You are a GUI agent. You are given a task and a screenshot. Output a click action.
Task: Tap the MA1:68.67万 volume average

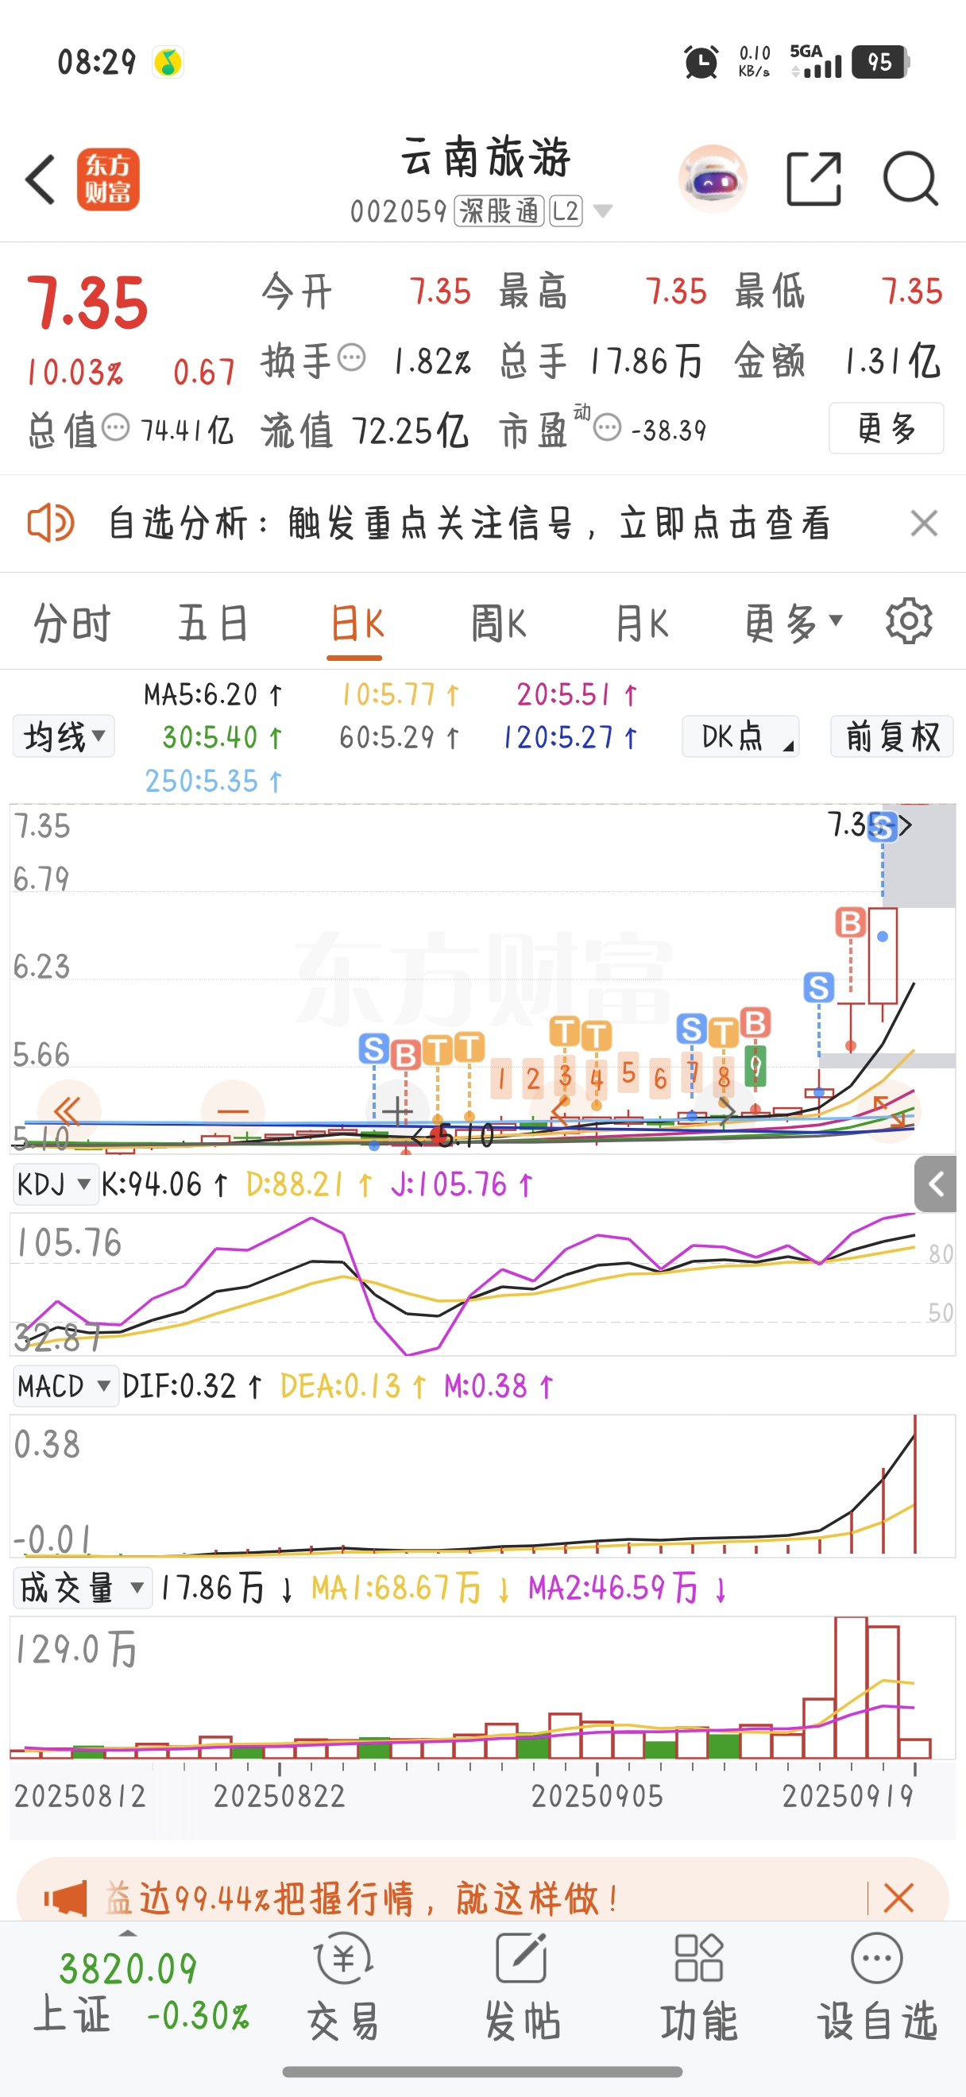(411, 1587)
